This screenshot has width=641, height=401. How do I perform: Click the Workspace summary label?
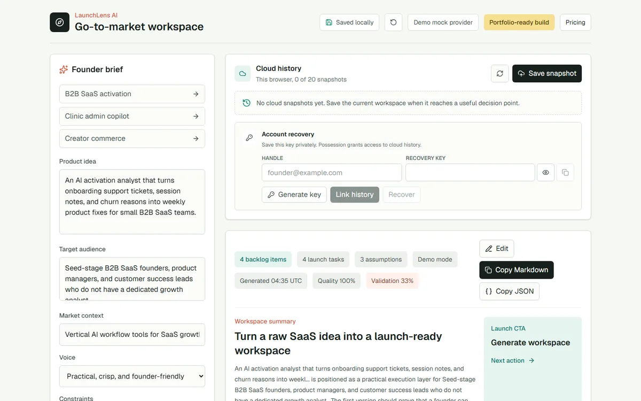tap(265, 321)
